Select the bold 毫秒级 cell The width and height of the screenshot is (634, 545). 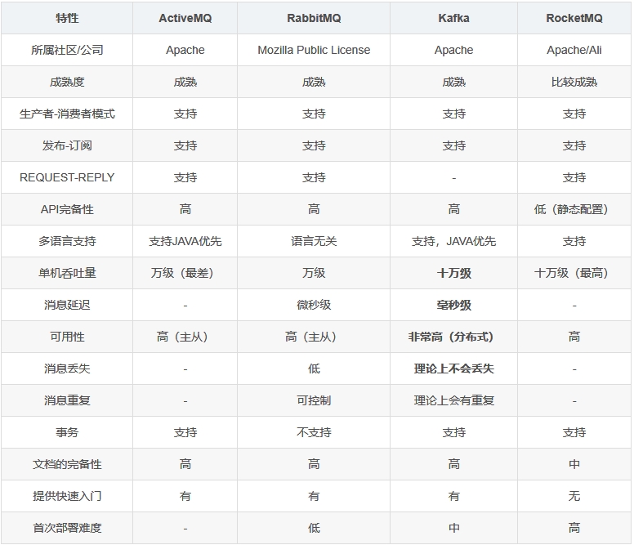453,305
